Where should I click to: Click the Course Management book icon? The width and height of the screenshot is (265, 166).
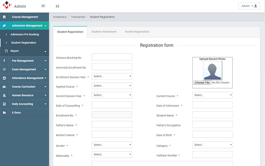coord(4,17)
